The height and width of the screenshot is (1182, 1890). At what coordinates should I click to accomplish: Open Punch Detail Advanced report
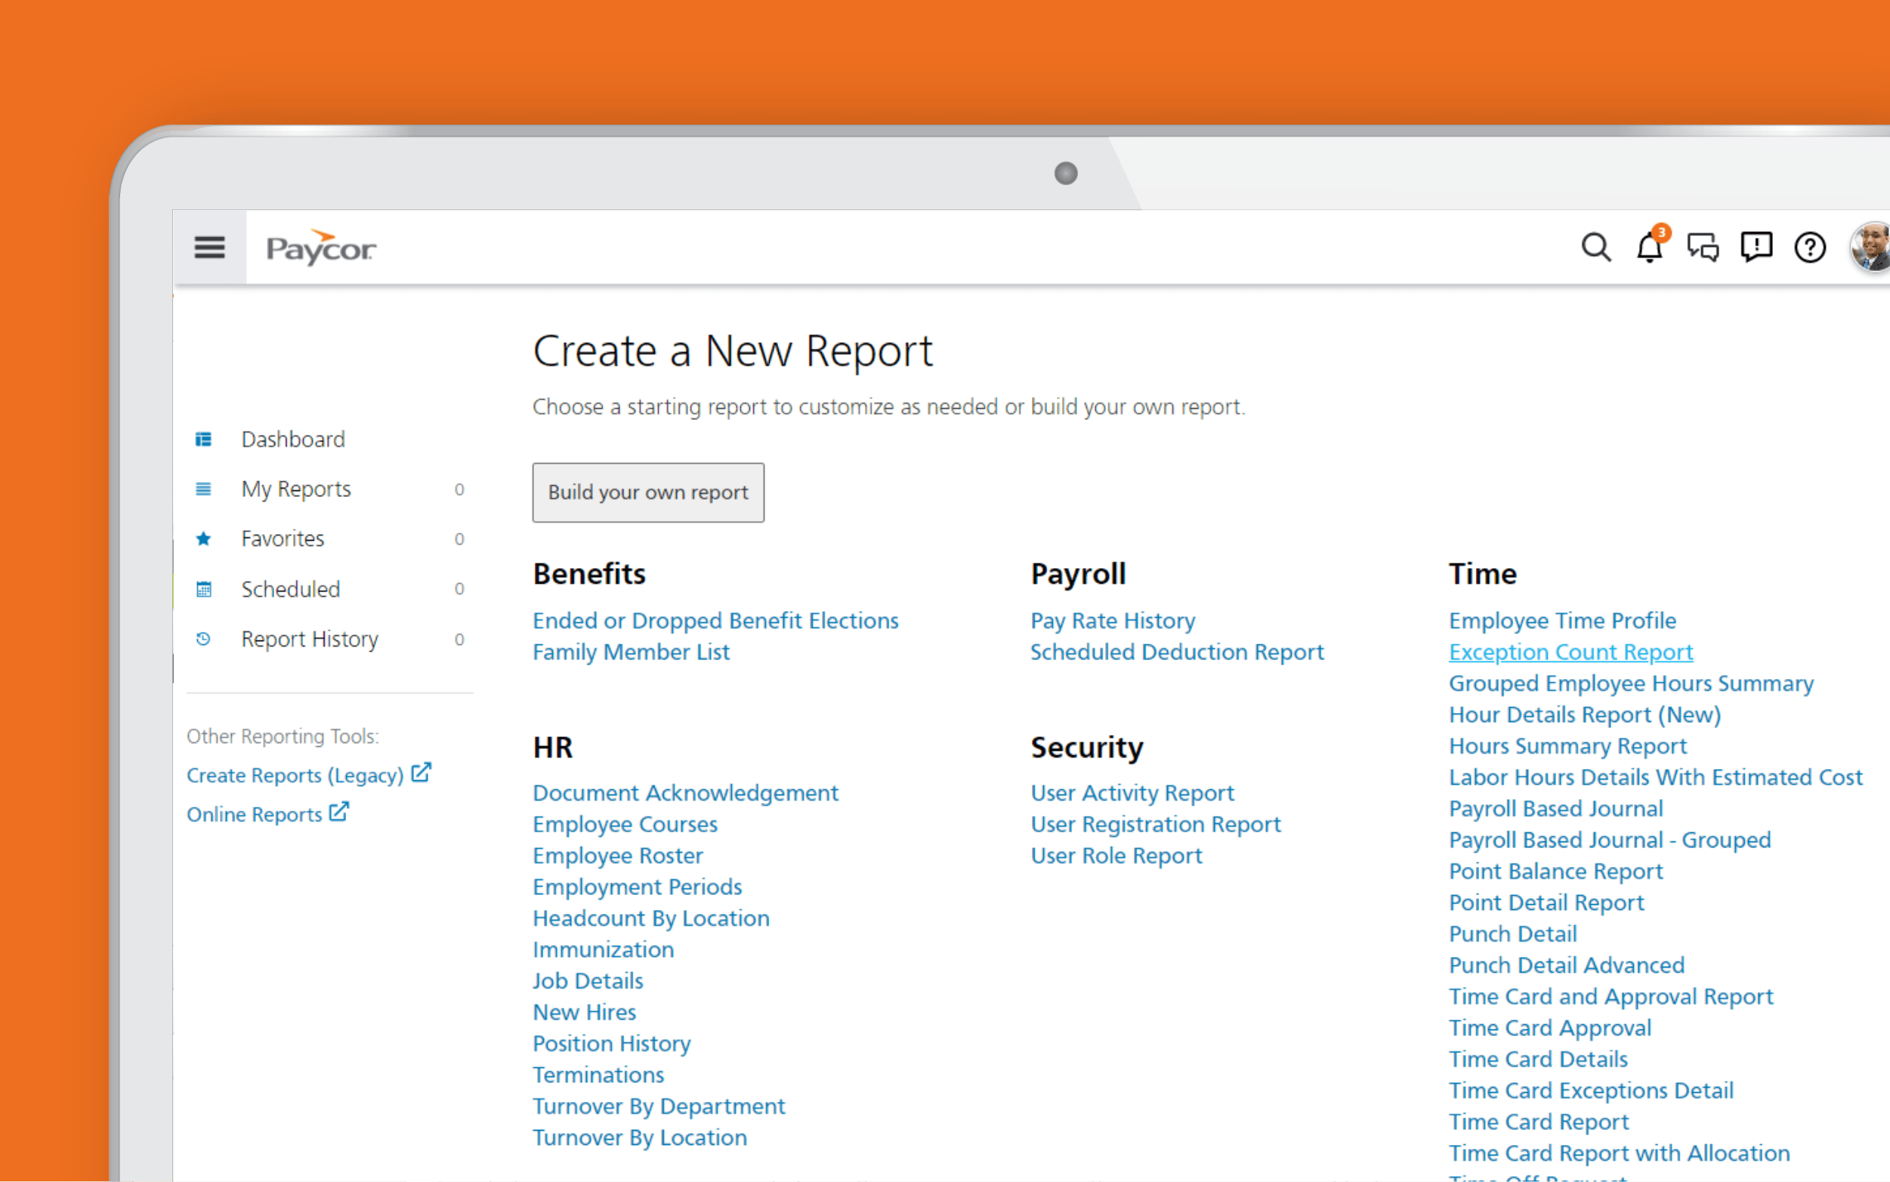point(1567,964)
